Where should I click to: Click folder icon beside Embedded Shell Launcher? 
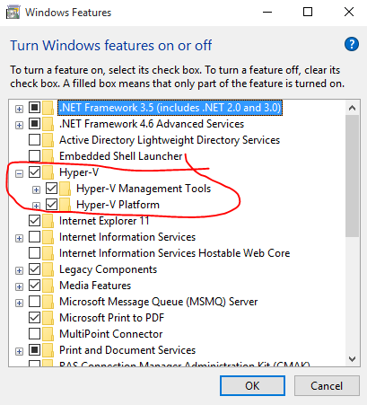click(48, 156)
